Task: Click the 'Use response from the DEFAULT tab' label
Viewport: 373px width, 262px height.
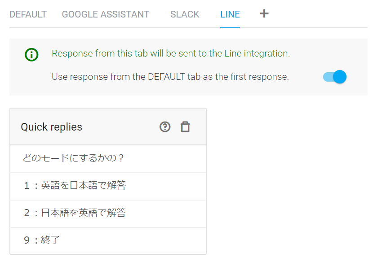Action: [x=170, y=77]
